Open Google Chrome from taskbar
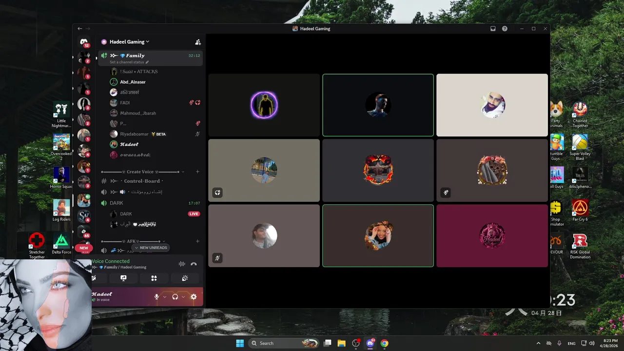 pyautogui.click(x=384, y=343)
